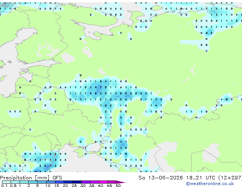242x187 pixels.
Task: Select the over-50 mm legend arrow tip
Action: coord(121,182)
